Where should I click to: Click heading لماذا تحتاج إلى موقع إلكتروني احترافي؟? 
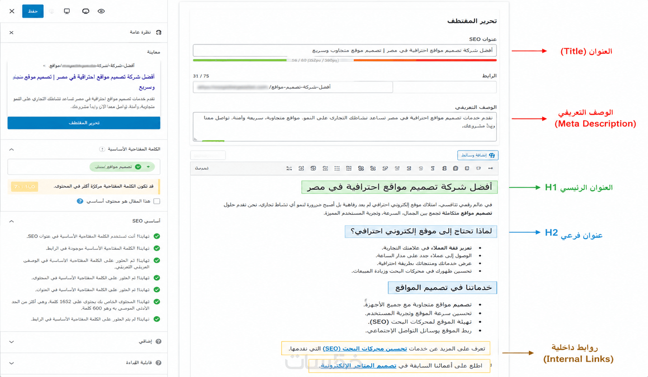pyautogui.click(x=421, y=231)
